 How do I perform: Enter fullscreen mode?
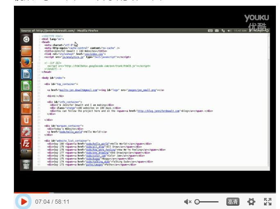tap(268, 202)
